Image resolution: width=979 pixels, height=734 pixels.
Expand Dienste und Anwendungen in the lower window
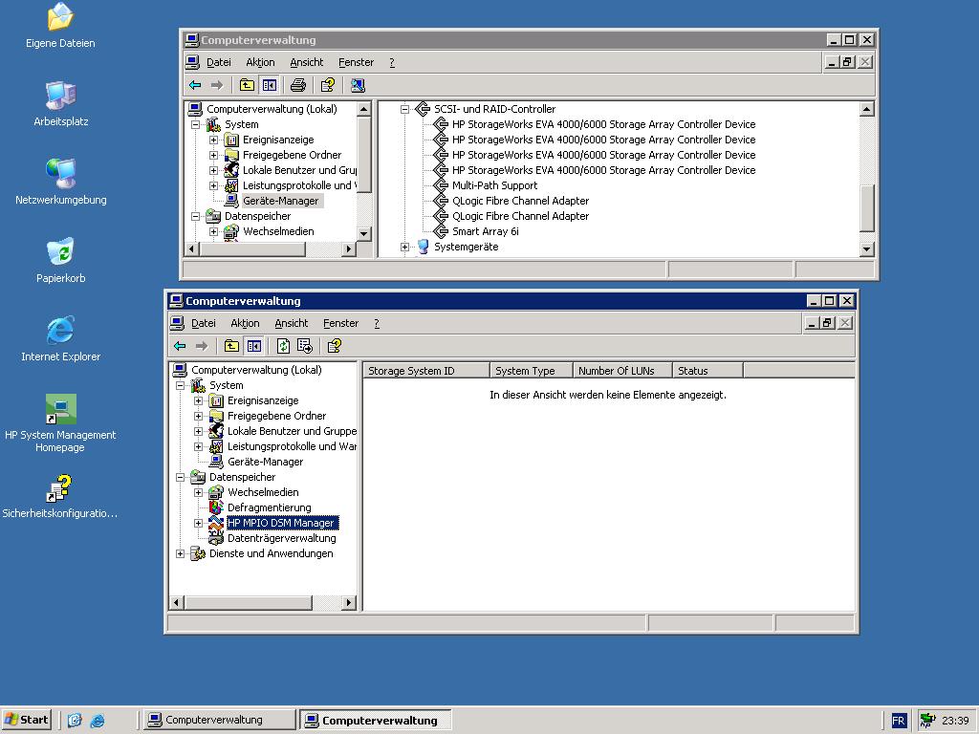point(181,553)
